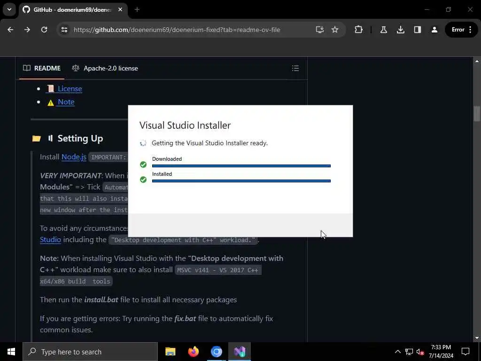Bookmark this page with the star icon

[x=334, y=30]
